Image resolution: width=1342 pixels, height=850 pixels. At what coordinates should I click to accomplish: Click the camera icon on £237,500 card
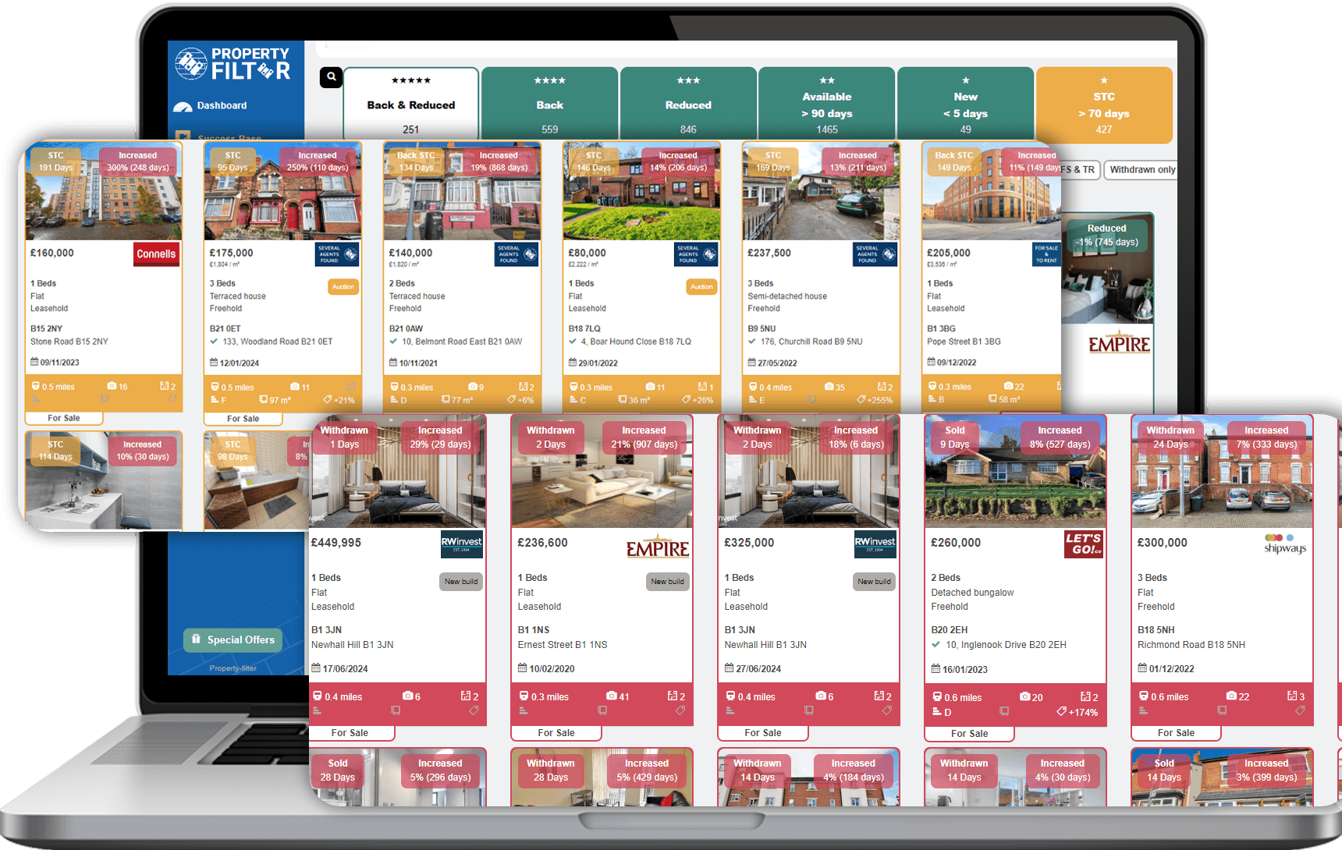[x=829, y=387]
